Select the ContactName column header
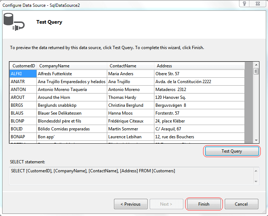 click(130, 66)
